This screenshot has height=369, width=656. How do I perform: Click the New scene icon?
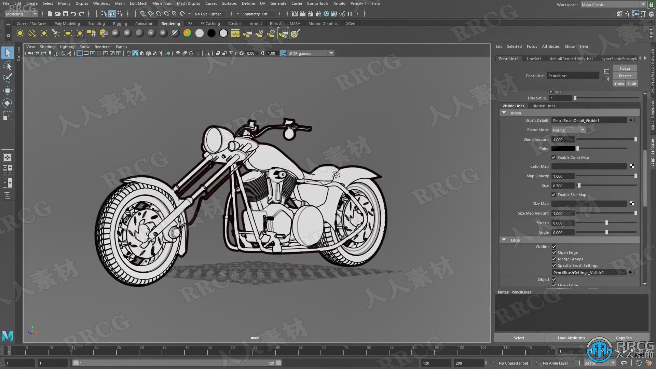tap(50, 14)
